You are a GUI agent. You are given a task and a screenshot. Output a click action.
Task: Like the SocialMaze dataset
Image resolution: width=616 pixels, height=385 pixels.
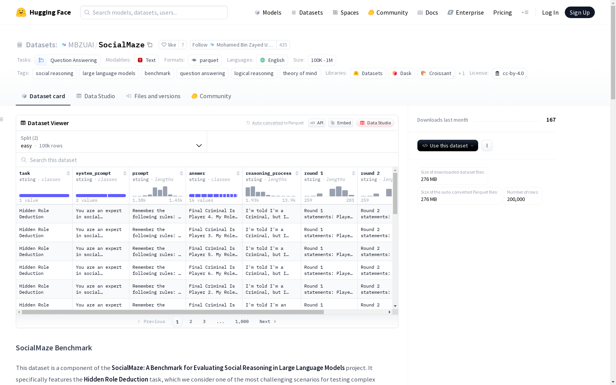(x=169, y=45)
